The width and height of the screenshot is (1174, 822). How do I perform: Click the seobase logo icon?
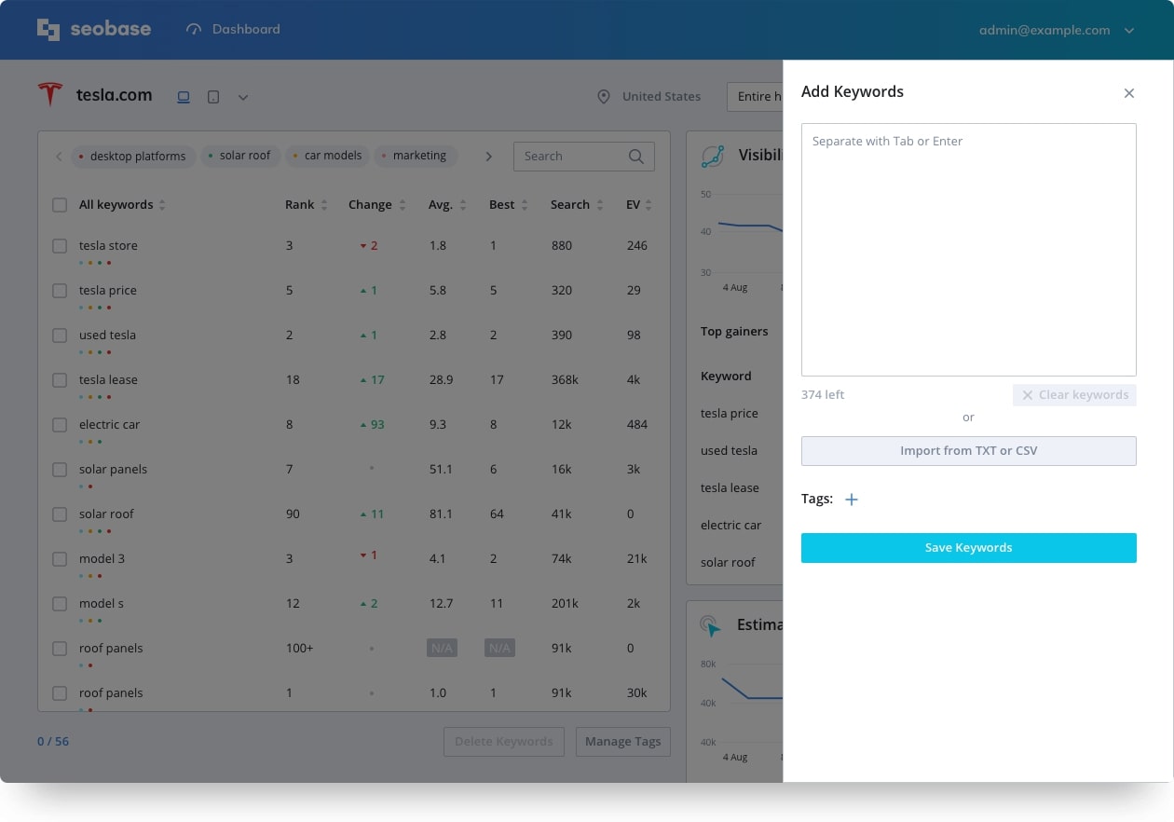click(48, 30)
